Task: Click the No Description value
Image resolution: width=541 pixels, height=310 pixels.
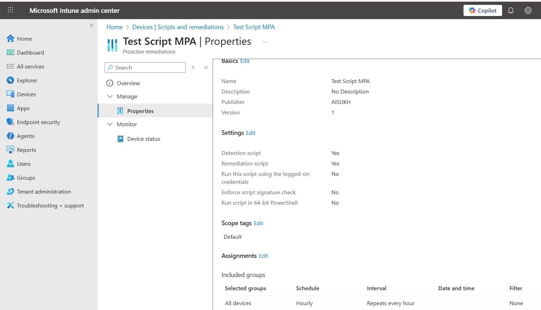Action: [x=350, y=91]
